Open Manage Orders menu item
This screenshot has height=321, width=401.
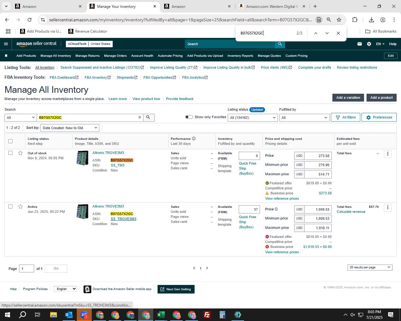pyautogui.click(x=115, y=56)
